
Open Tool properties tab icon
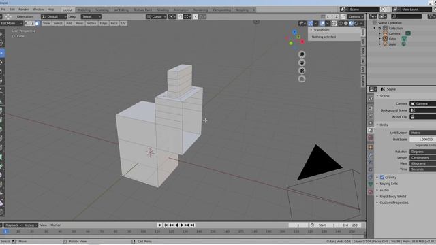coord(371,99)
